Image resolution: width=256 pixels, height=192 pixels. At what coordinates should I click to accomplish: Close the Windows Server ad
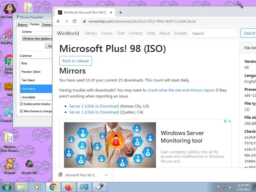coord(229,121)
